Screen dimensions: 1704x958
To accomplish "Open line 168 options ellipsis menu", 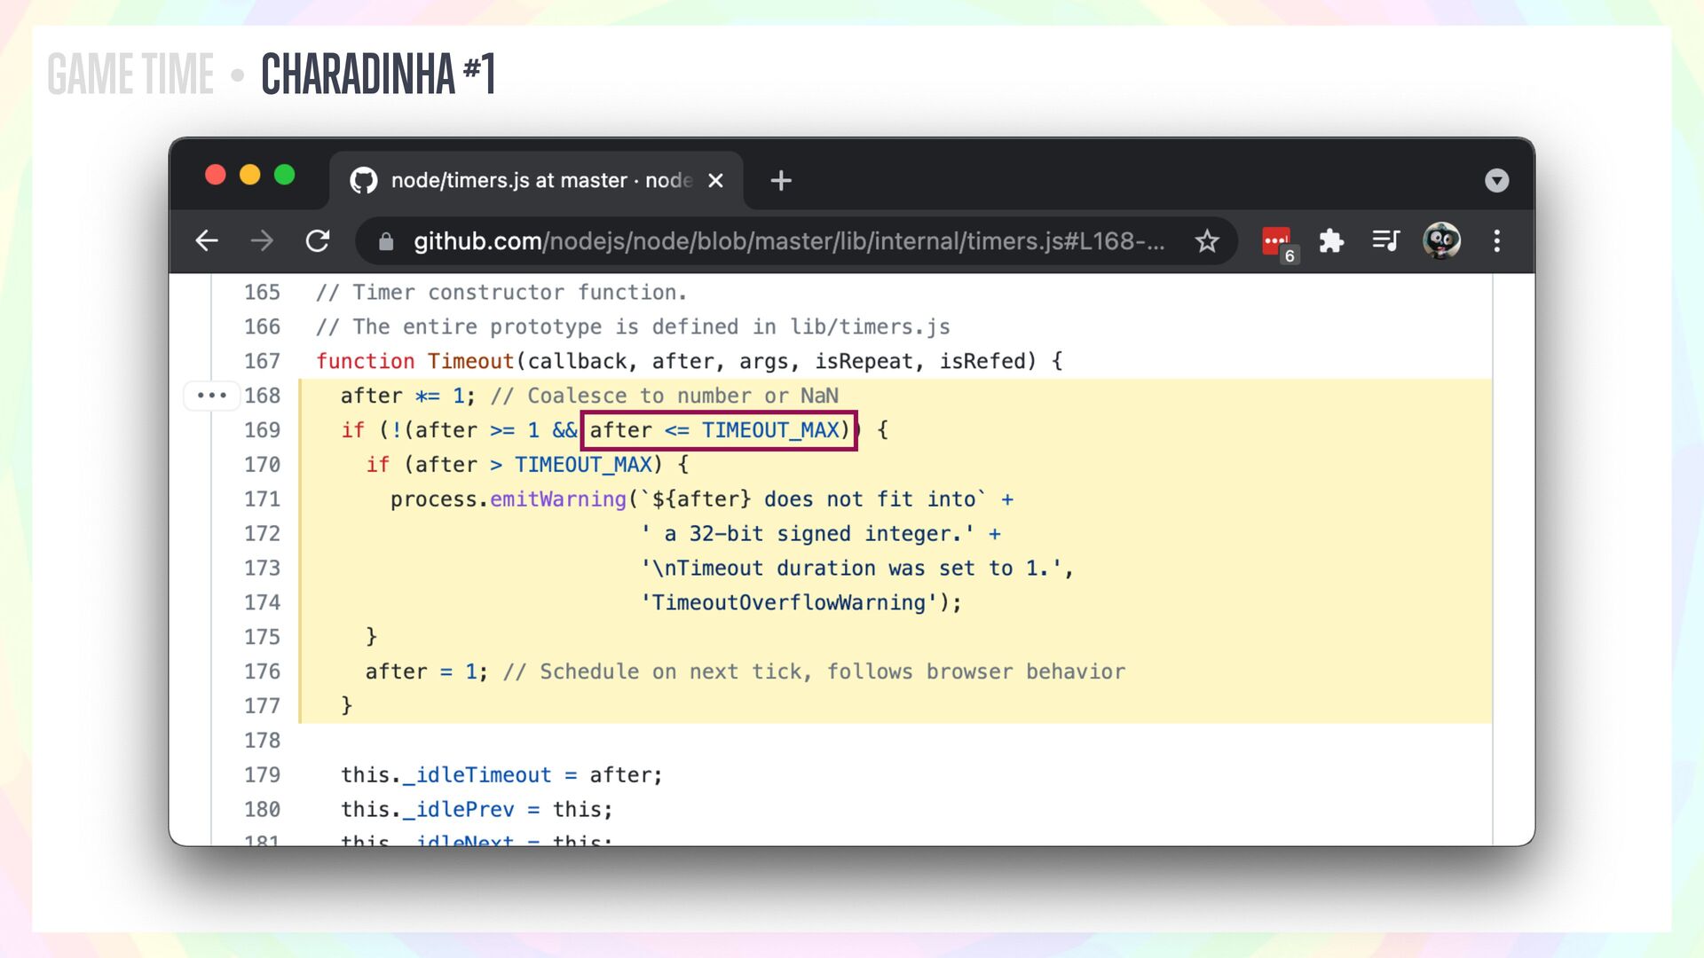I will tap(212, 395).
